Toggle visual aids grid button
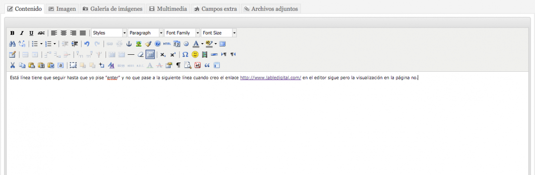The image size is (535, 175). tap(150, 54)
